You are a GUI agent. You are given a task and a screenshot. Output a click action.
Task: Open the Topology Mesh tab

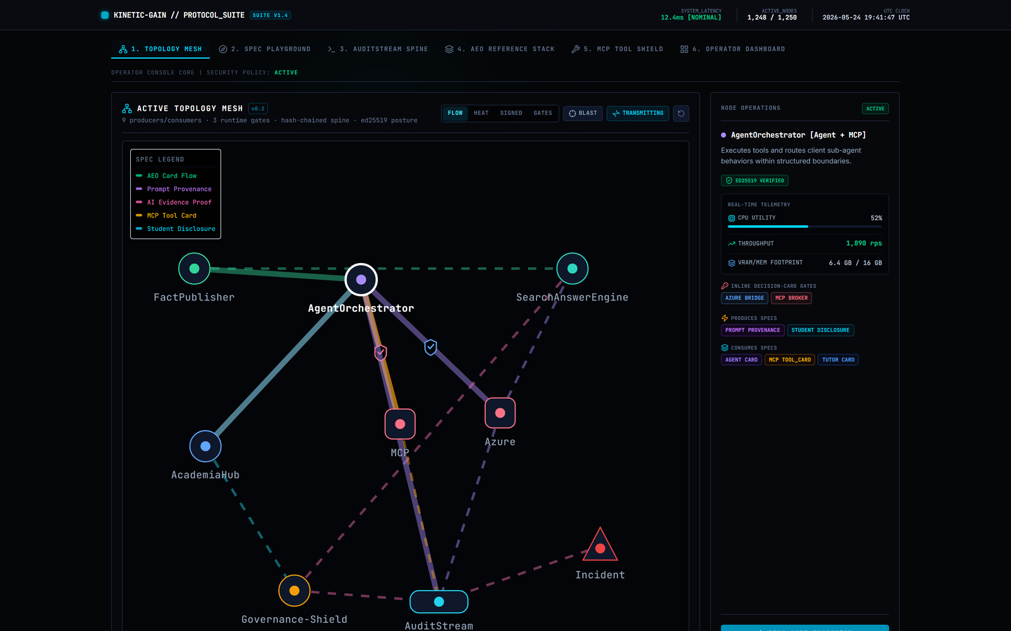coord(160,49)
